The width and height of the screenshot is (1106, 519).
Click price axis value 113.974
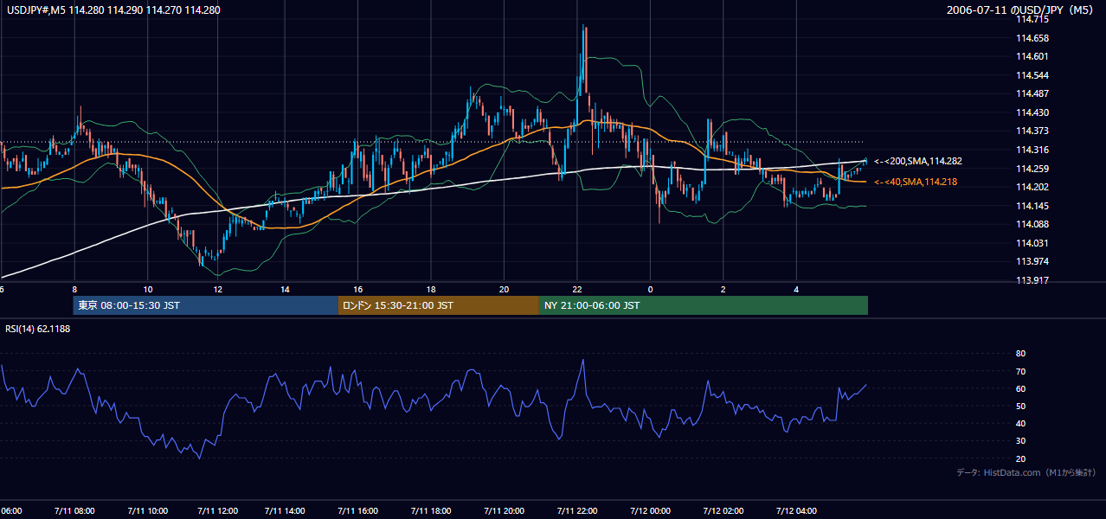point(1032,261)
